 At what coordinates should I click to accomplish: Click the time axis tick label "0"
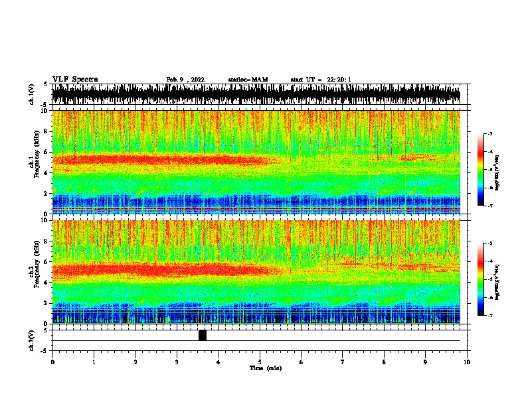(x=52, y=362)
